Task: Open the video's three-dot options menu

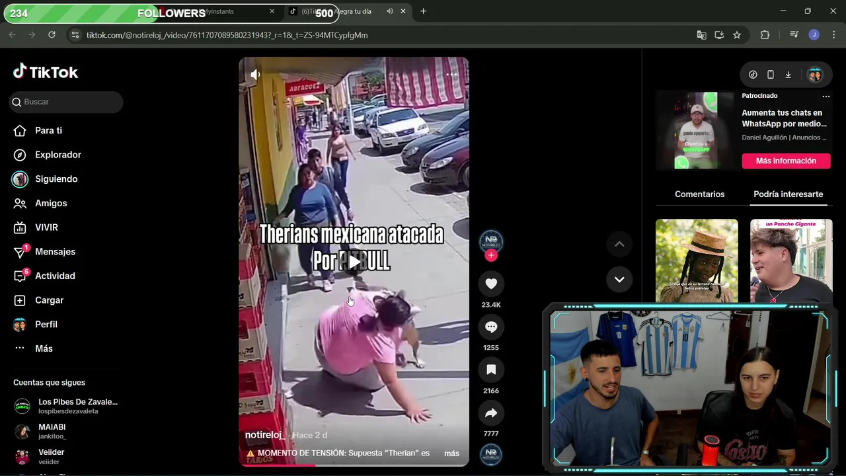Action: [452, 75]
